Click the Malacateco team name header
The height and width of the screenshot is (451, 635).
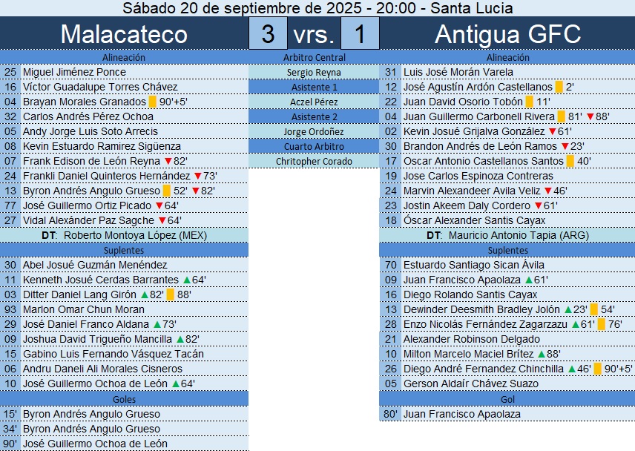pos(124,33)
